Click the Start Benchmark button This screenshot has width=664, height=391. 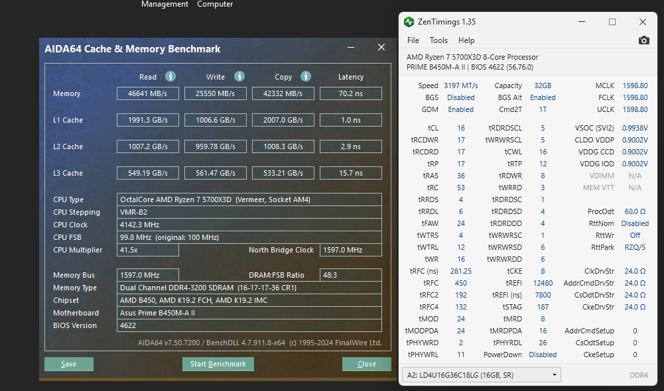pyautogui.click(x=218, y=364)
